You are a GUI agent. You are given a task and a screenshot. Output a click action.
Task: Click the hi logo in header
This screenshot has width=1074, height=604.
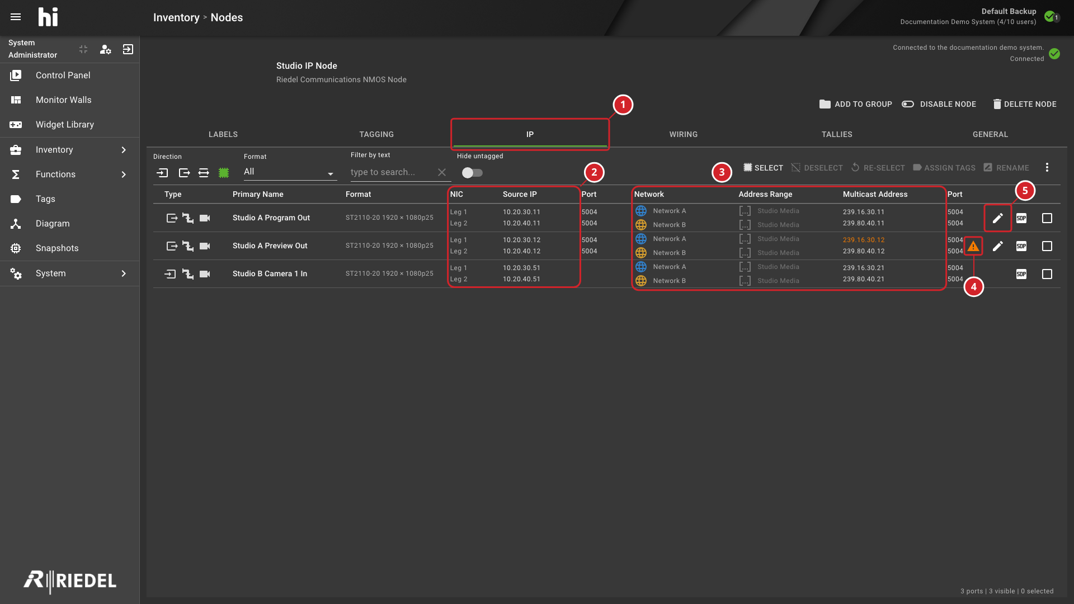pos(48,17)
